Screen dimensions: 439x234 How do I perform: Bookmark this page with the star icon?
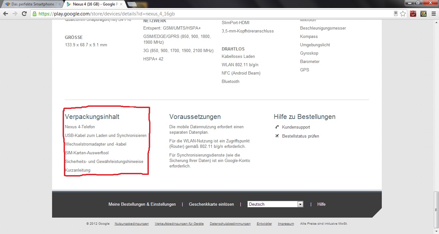tap(403, 14)
